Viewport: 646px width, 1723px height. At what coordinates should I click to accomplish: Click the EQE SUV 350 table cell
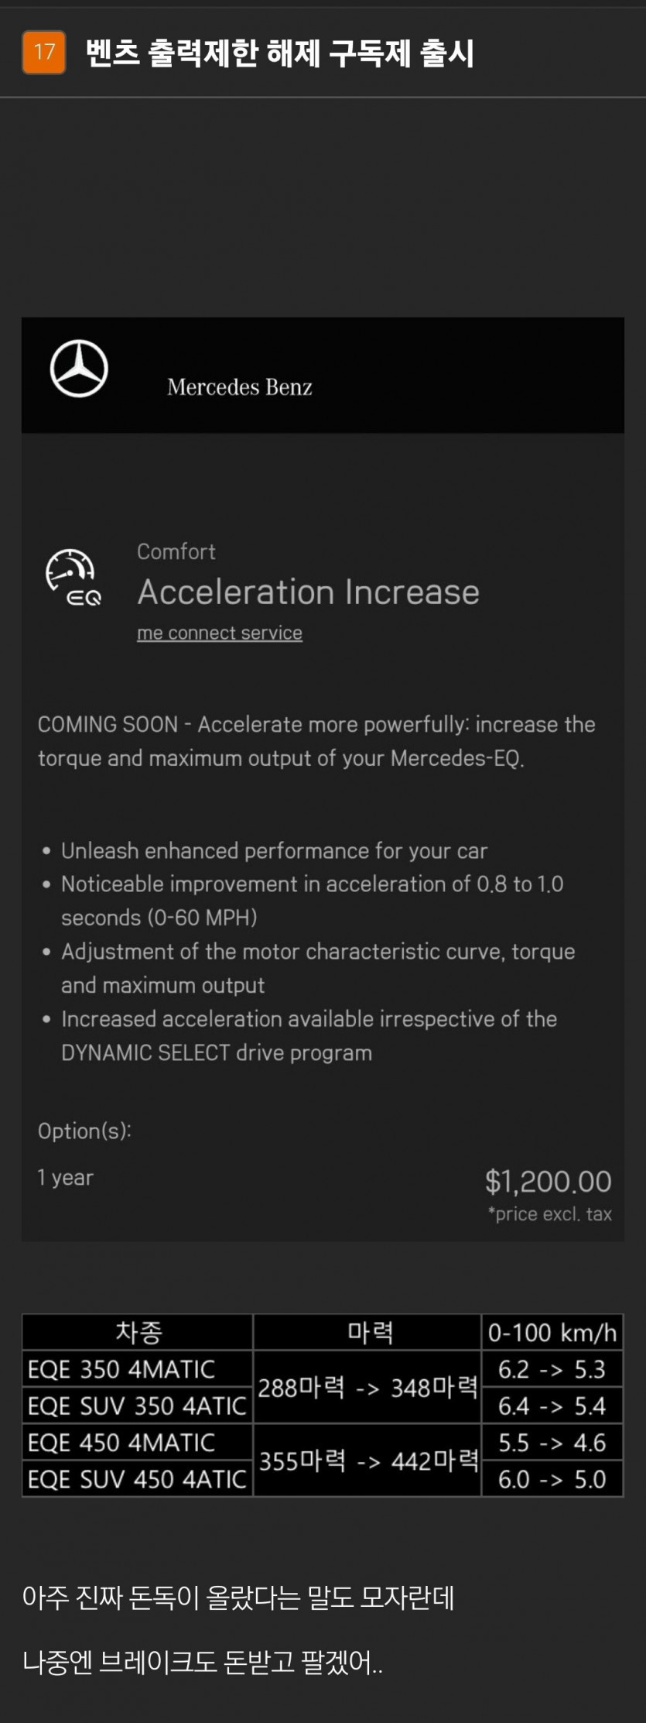coord(137,1406)
